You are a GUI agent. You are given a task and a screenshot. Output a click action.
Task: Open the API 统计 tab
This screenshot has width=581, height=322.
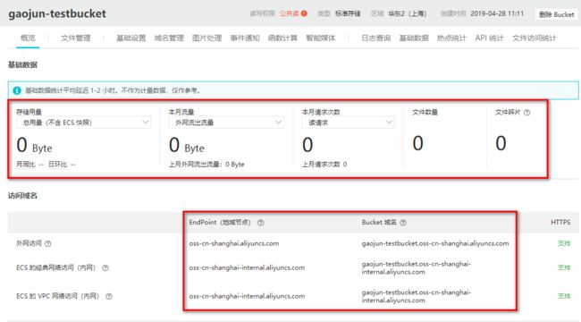tap(489, 38)
